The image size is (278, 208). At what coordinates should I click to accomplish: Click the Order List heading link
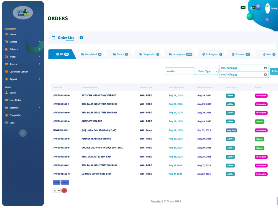click(66, 37)
